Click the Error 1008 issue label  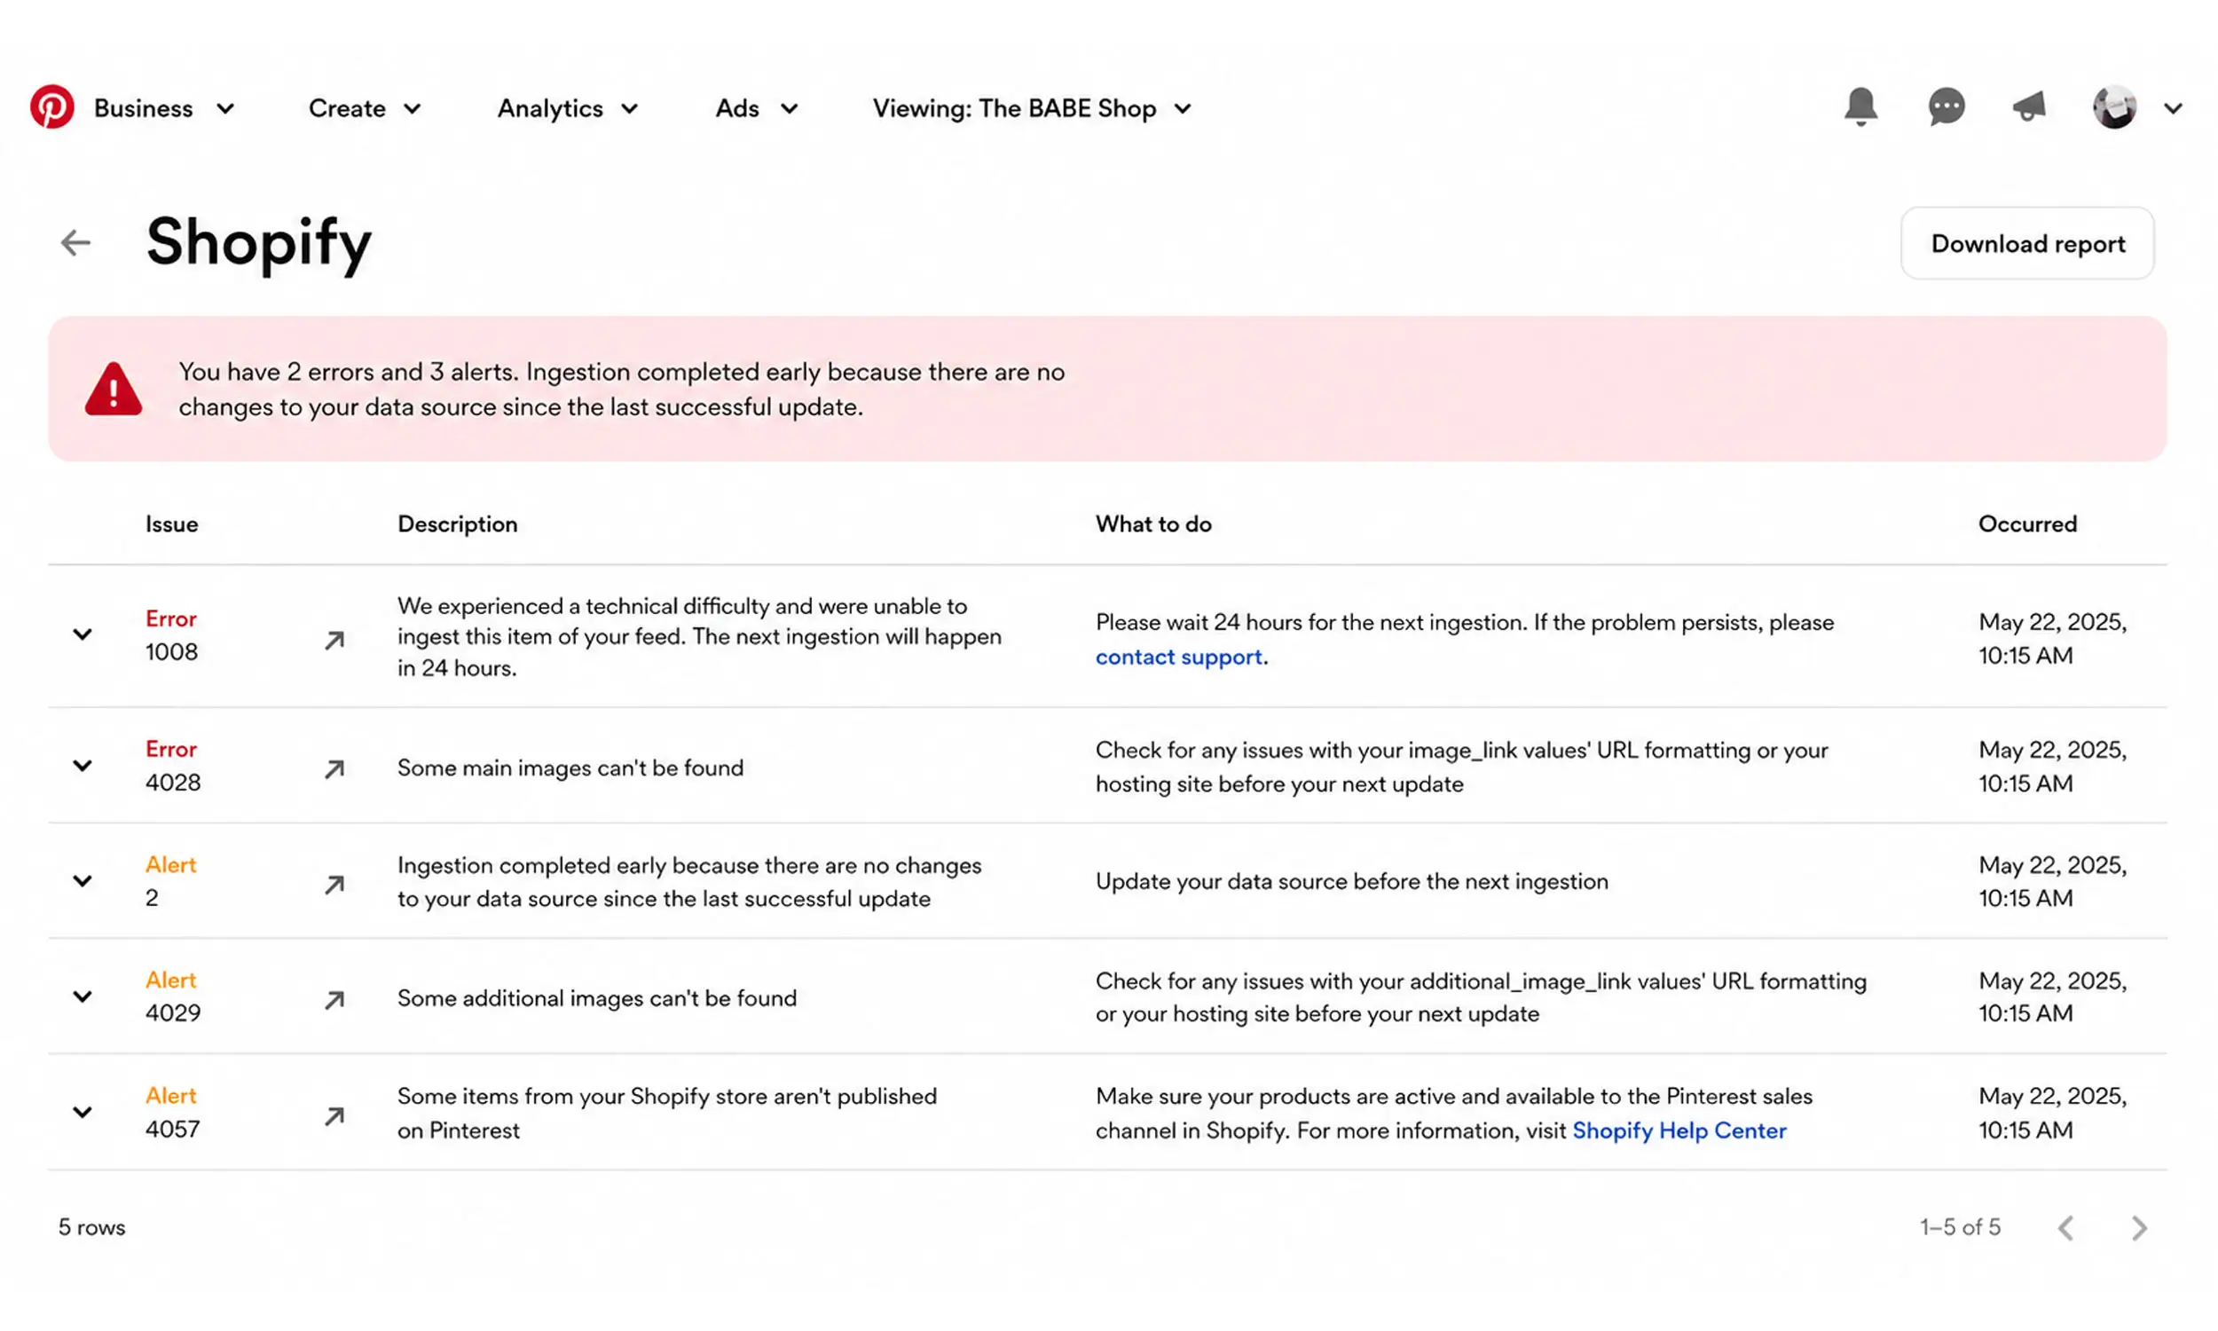(x=171, y=635)
